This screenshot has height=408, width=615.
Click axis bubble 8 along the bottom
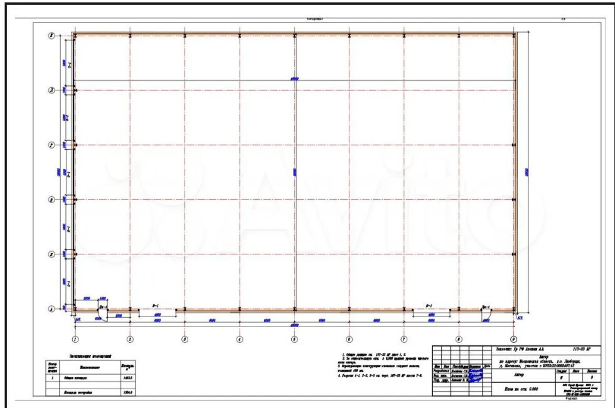(459, 339)
